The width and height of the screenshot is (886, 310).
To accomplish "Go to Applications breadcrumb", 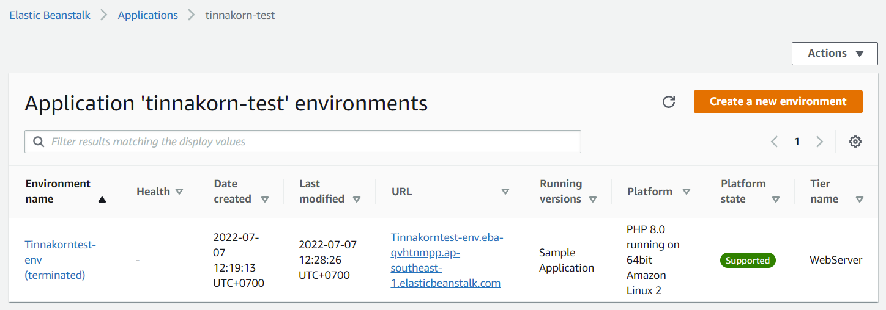I will click(x=148, y=15).
